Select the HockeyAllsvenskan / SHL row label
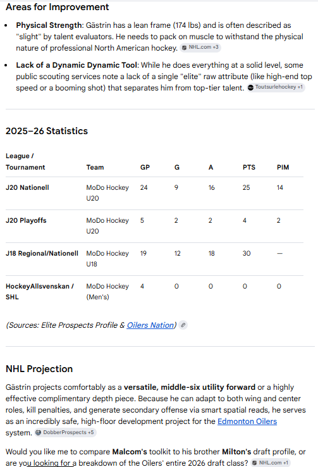 (40, 292)
